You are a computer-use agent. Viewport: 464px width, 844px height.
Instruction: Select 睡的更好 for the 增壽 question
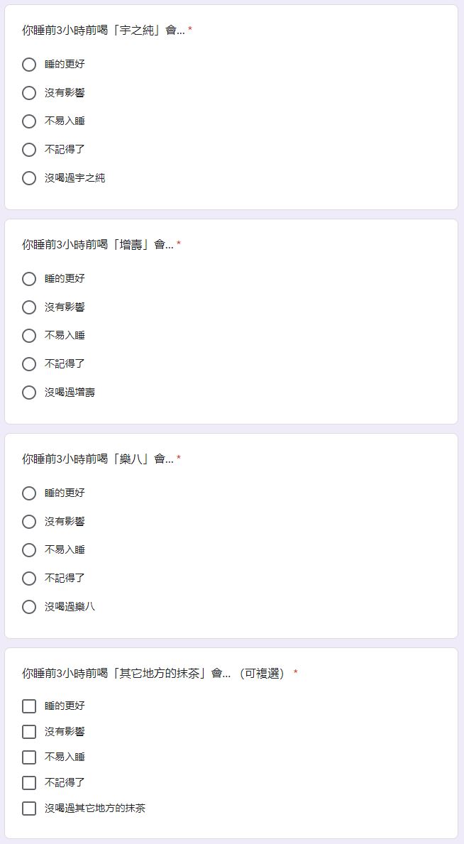(x=29, y=279)
